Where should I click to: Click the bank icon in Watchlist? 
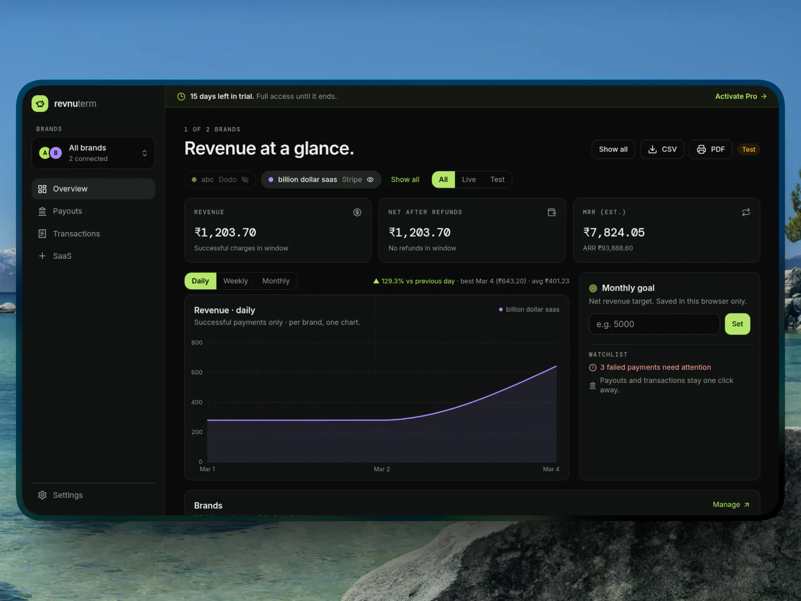[x=592, y=386]
